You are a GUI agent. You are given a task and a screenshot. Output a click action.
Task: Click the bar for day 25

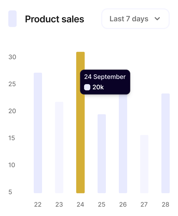tap(102, 153)
